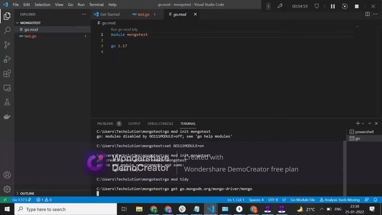Click the Analysis Tools Missing warning
The width and height of the screenshot is (382, 215).
point(340,199)
